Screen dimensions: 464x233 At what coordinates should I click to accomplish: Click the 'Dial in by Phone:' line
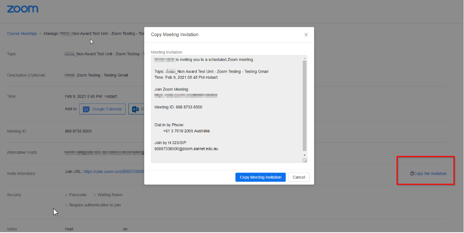click(169, 125)
